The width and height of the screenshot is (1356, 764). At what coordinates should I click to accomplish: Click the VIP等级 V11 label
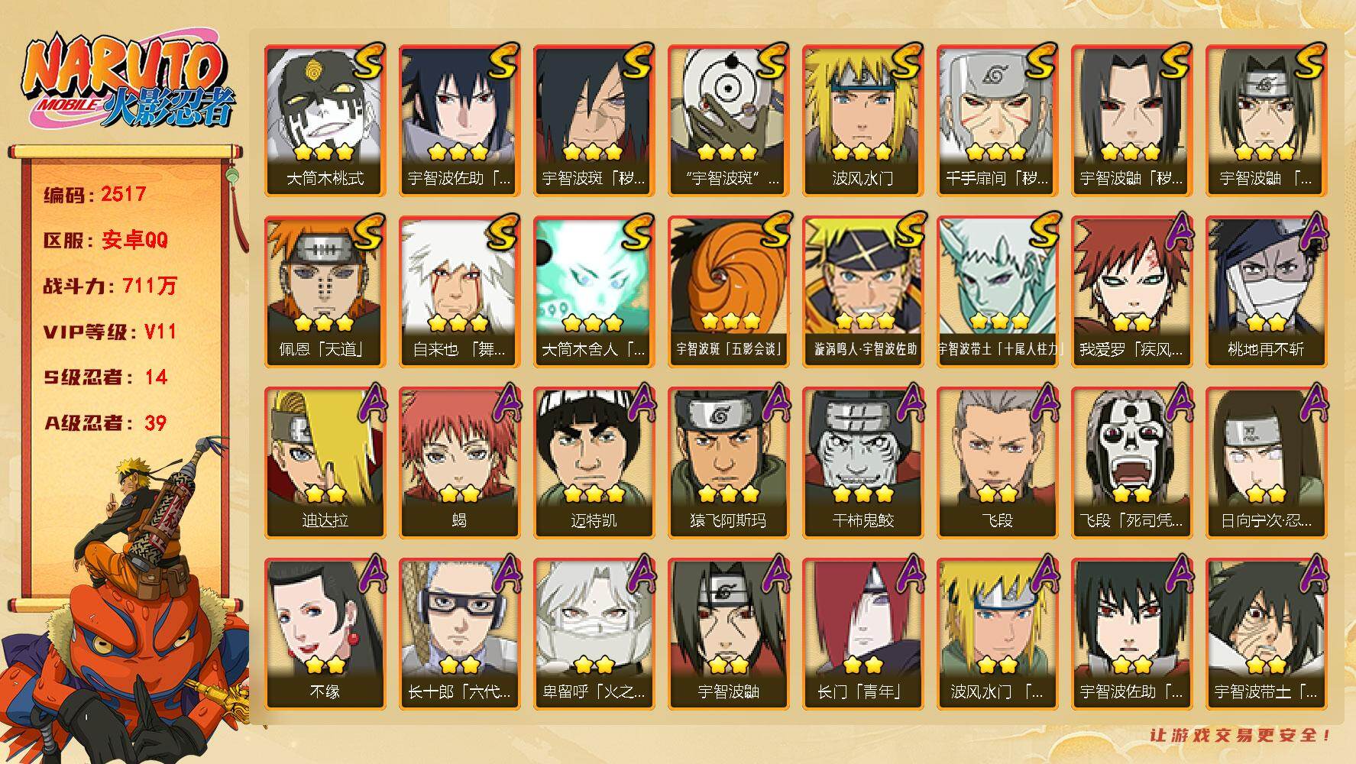pos(110,332)
